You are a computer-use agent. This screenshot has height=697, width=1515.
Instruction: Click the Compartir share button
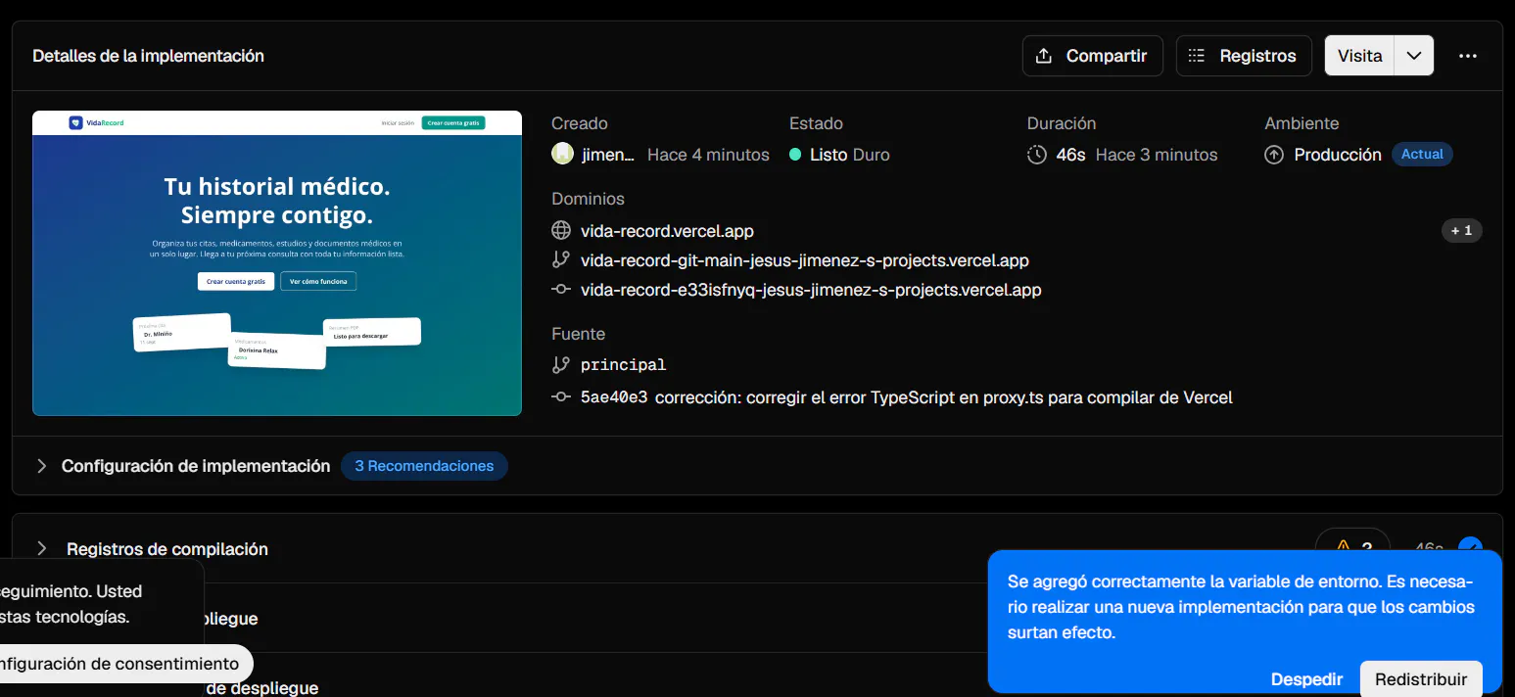click(x=1092, y=56)
